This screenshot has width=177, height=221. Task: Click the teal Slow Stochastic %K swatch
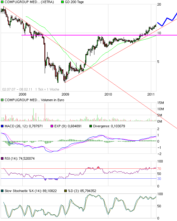point(2,191)
